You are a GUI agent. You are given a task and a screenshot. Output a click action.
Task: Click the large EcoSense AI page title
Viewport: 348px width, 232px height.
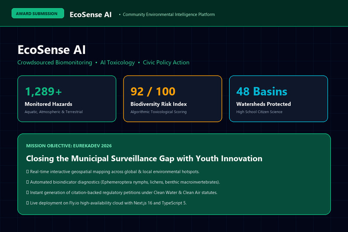(x=51, y=50)
